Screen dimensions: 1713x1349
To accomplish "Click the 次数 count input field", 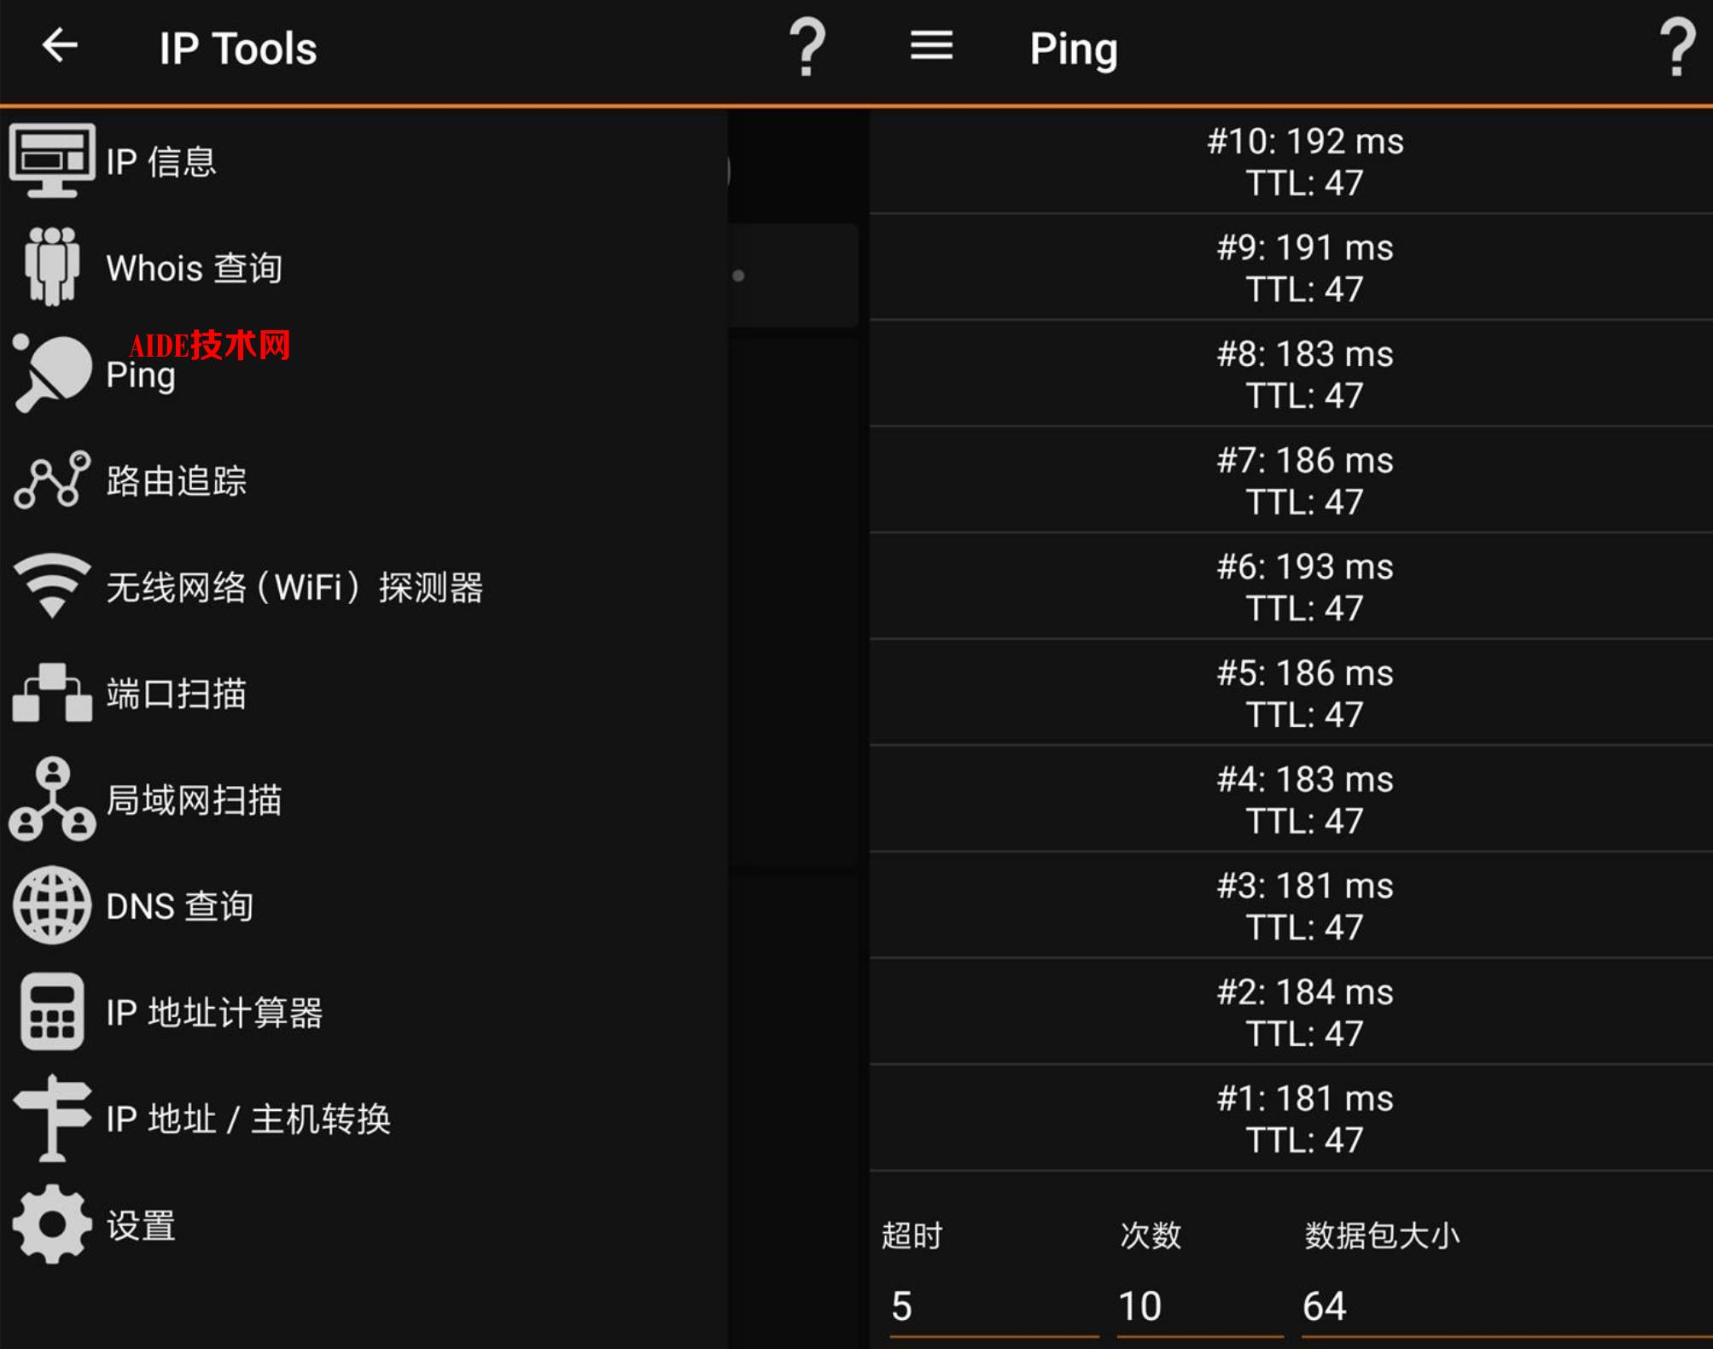I will coord(1198,1306).
